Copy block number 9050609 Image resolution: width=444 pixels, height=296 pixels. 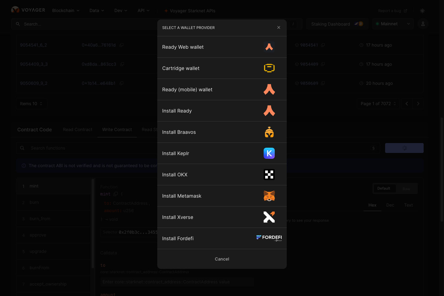point(323,83)
